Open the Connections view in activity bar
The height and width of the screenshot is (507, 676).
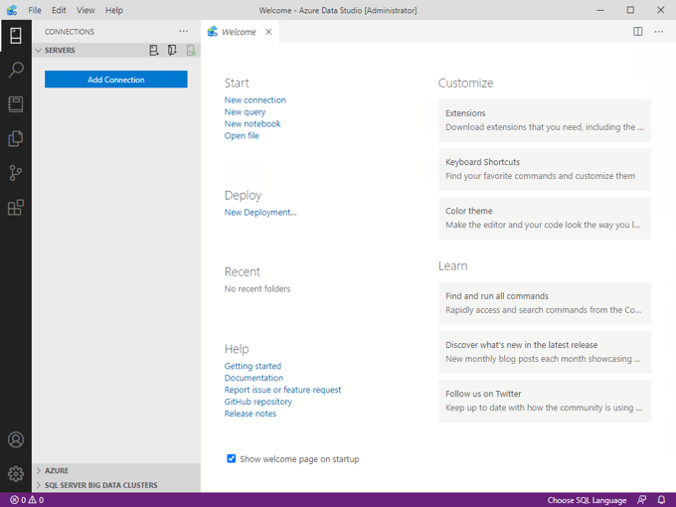[x=16, y=36]
